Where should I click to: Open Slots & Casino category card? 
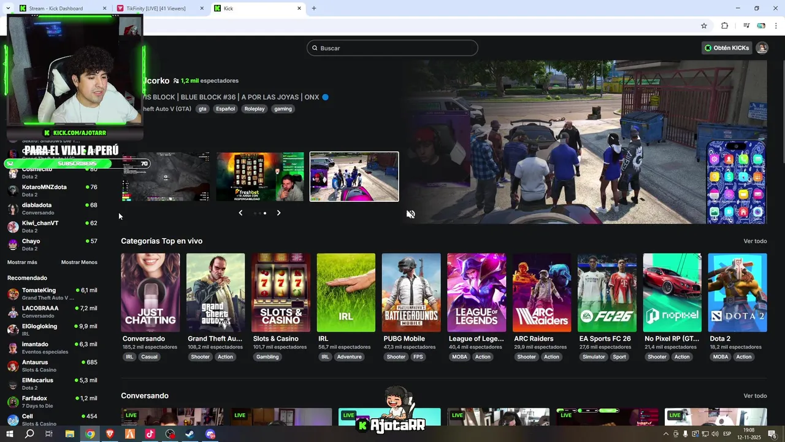tap(281, 293)
